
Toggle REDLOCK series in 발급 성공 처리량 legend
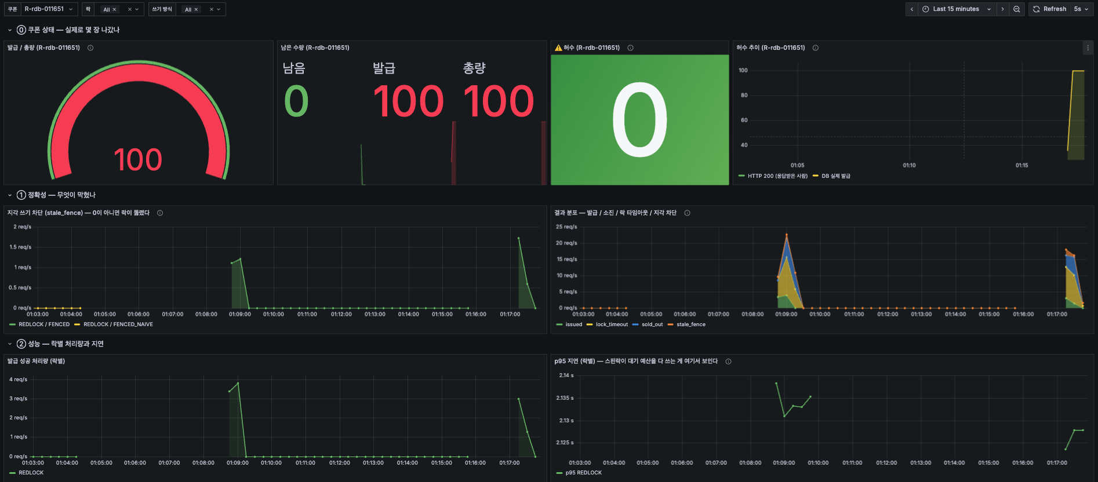pyautogui.click(x=31, y=473)
